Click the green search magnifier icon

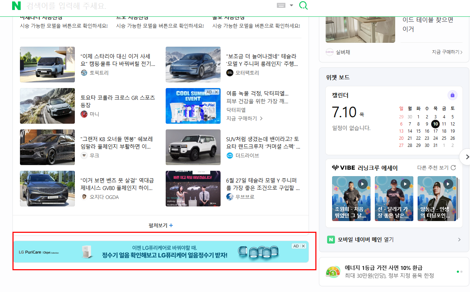(x=303, y=5)
